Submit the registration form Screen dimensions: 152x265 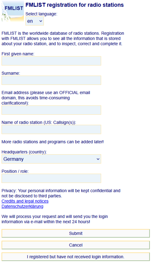[76, 233]
